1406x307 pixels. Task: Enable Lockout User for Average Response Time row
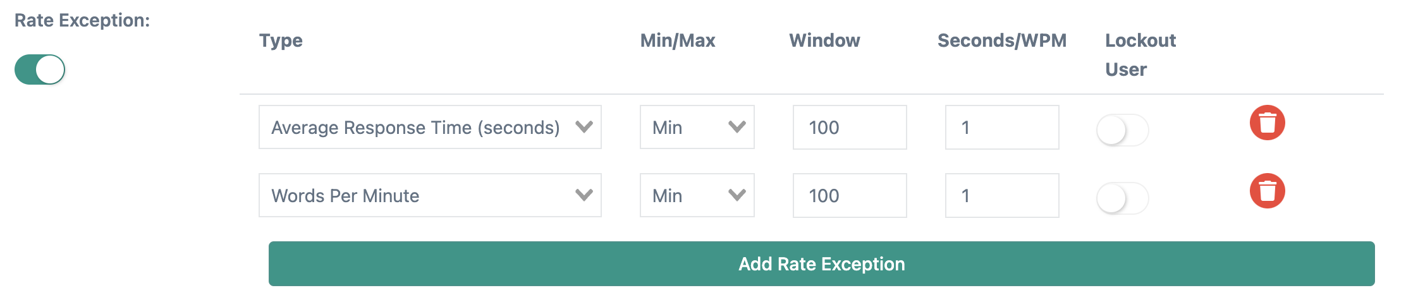(1122, 131)
